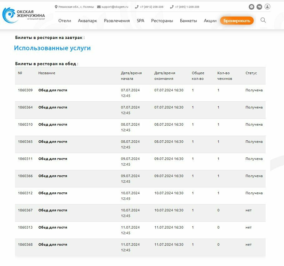The height and width of the screenshot is (266, 284).
Task: Click +7 (495) 1-208-208 phone link
Action: click(187, 7)
